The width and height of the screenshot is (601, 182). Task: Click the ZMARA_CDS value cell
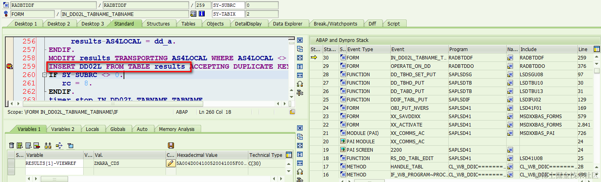point(130,163)
